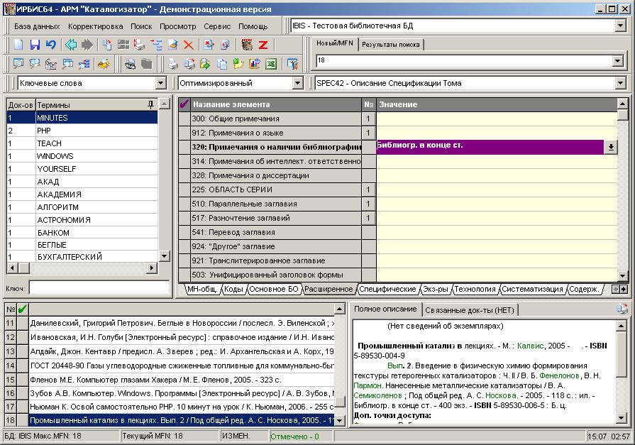
Task: Click the duplicate pages icon with red mark in the upper toolbar row
Action: click(225, 45)
